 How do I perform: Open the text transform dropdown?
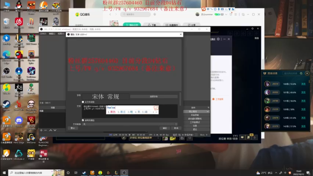point(130,124)
